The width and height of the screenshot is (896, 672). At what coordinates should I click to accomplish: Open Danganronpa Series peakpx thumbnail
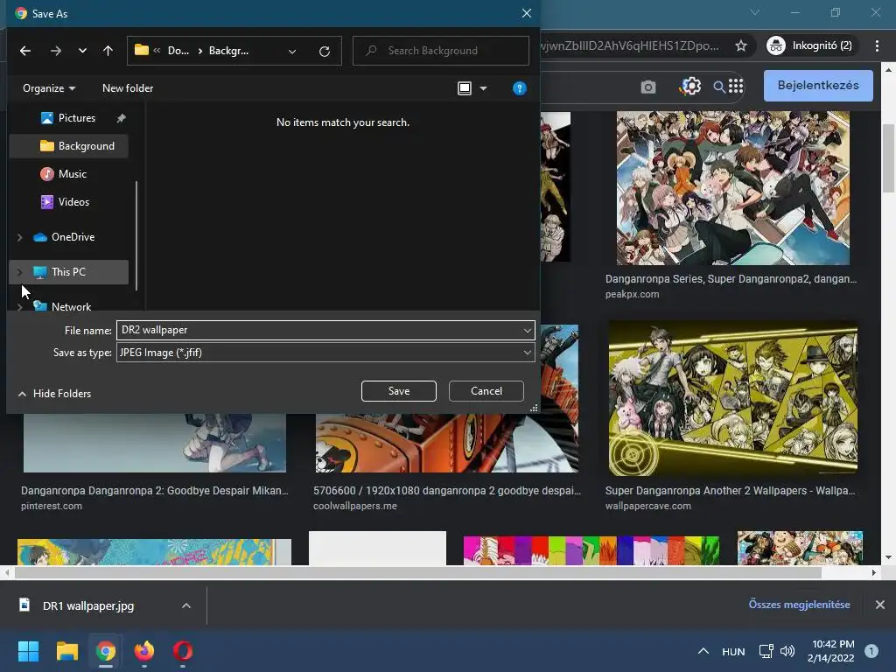click(x=733, y=188)
